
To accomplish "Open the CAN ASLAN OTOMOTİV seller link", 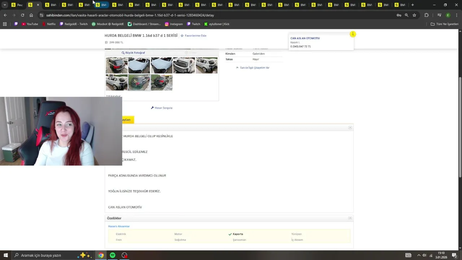I will (x=305, y=38).
